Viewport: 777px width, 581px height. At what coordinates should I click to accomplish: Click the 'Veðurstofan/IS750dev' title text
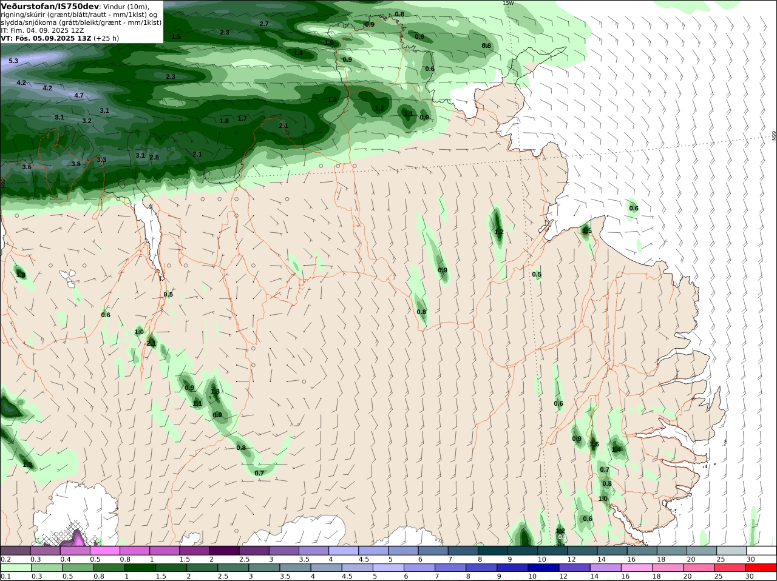pos(50,6)
